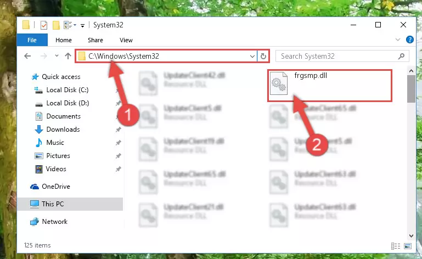Open the recent locations dropdown
This screenshot has width=422, height=259.
[x=57, y=56]
